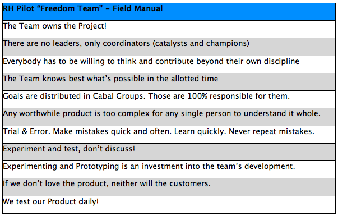The image size is (338, 216).
Task: Select the blue Field Manual header row
Action: (169, 12)
